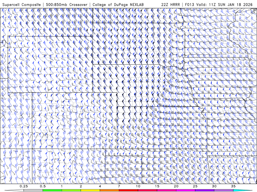
Task: Click the legend value labeled 35
Action: point(233,186)
